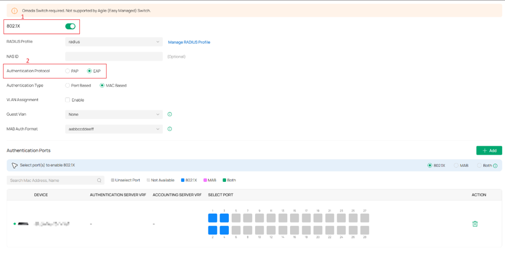
Task: Select switch port 5
Action: pos(236,218)
